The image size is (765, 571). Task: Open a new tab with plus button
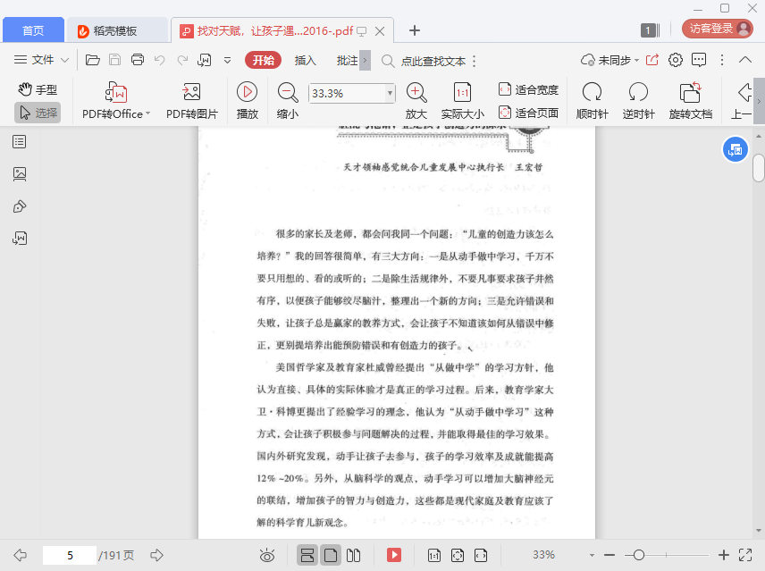pos(414,30)
